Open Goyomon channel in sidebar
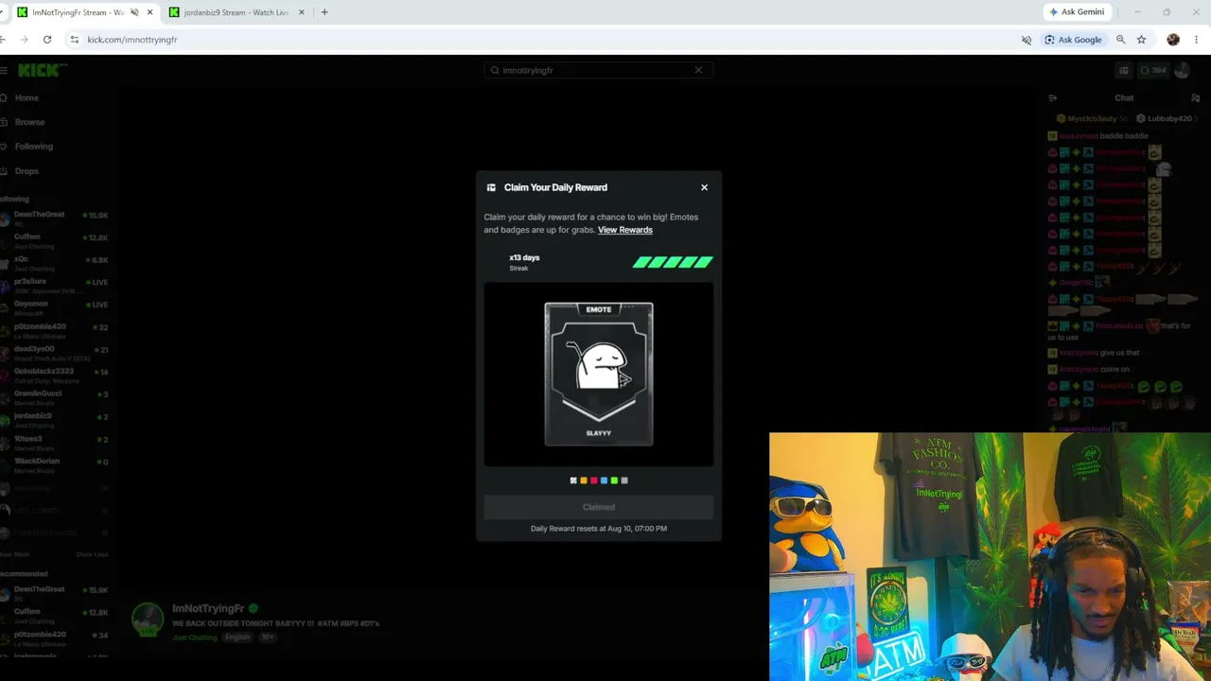The image size is (1211, 681). point(55,308)
